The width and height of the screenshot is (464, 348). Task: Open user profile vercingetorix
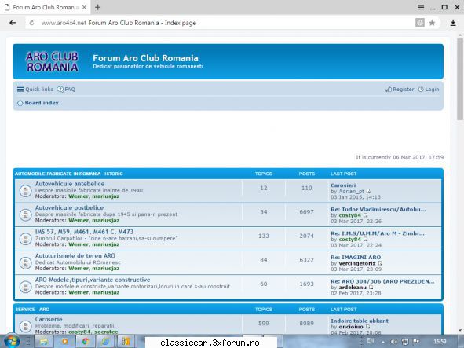(x=357, y=263)
